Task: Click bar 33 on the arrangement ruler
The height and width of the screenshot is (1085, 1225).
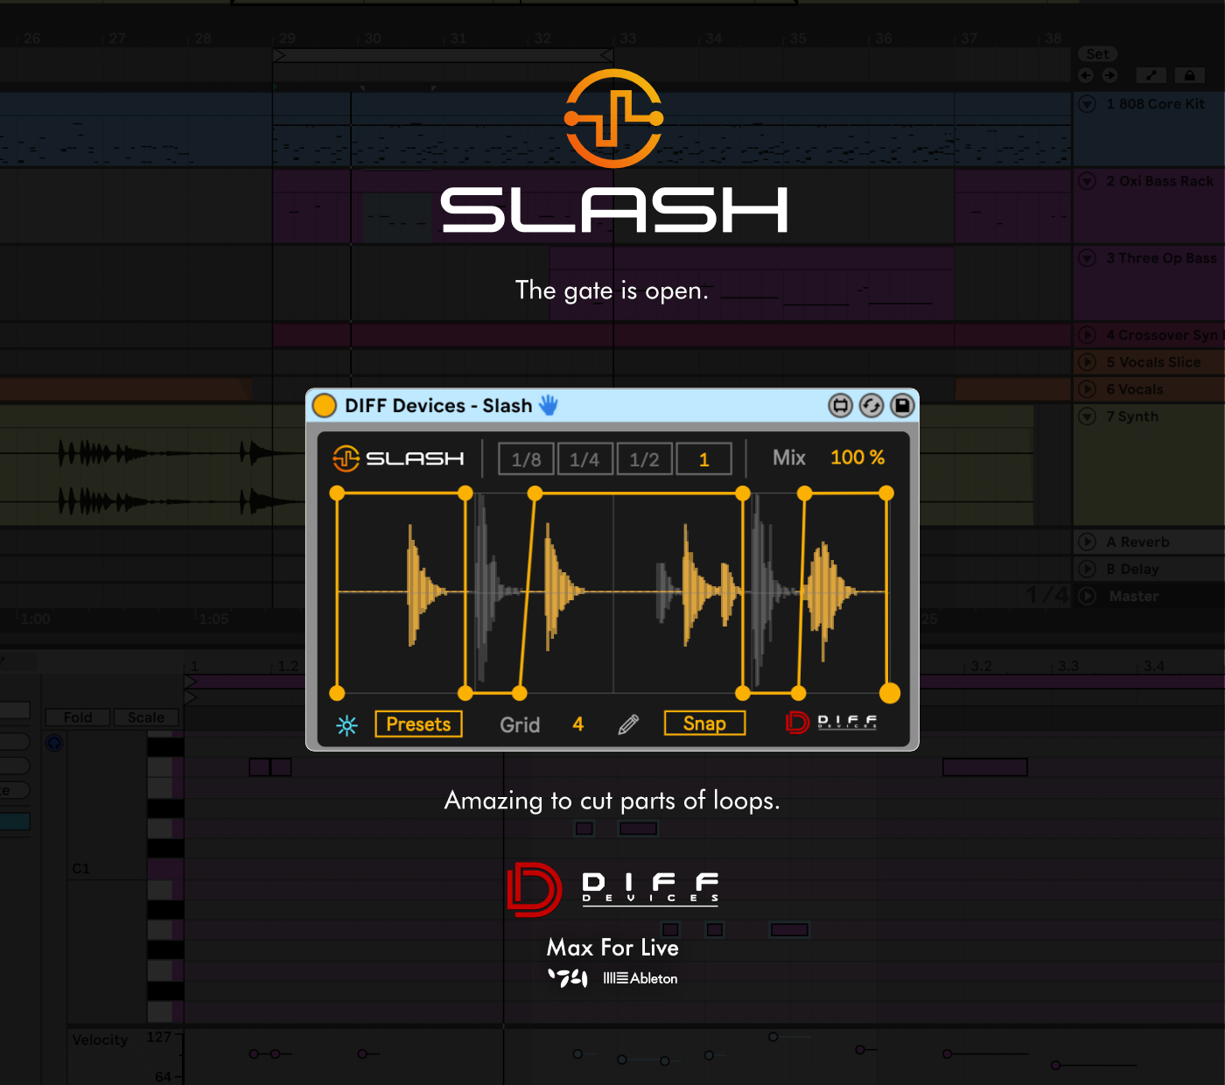Action: pyautogui.click(x=628, y=38)
